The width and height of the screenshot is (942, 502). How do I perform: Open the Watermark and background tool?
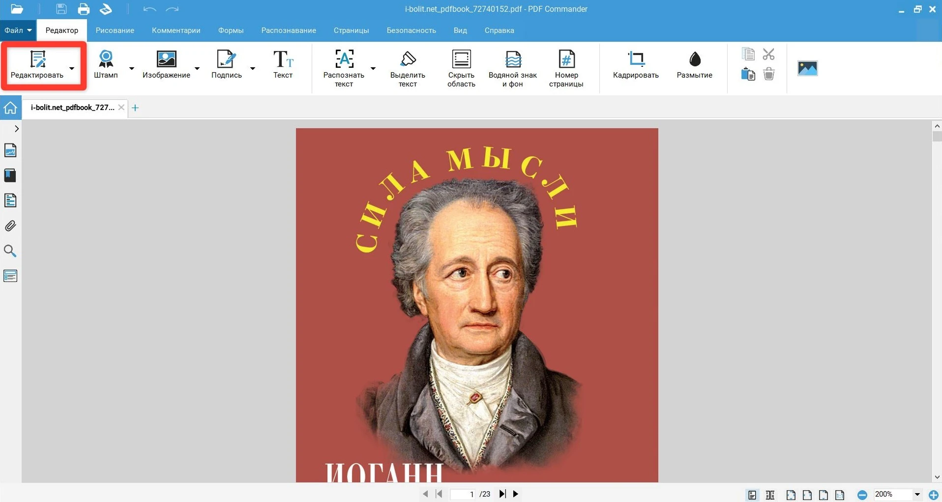point(512,68)
